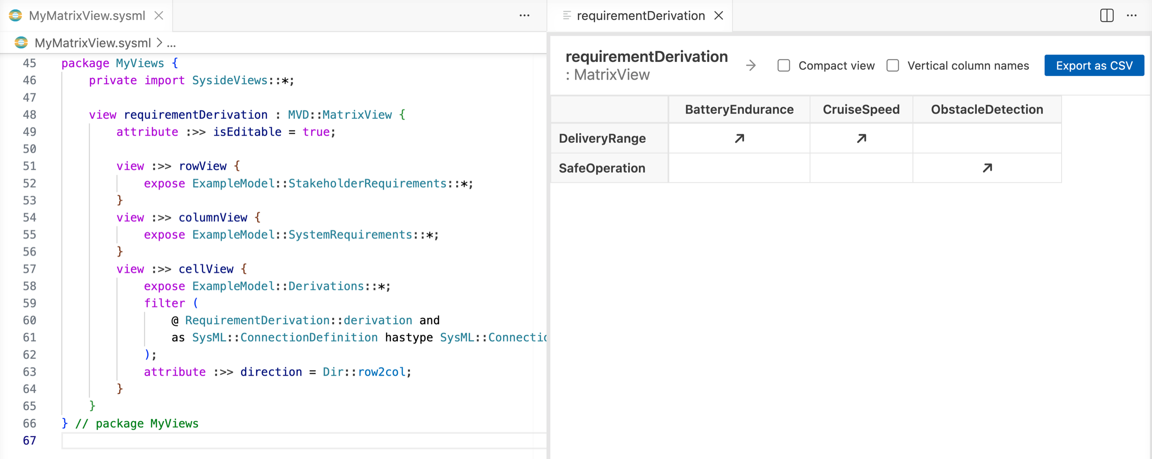This screenshot has width=1152, height=459.
Task: Click 'MyViews' in the package declaration on line 45
Action: click(140, 63)
